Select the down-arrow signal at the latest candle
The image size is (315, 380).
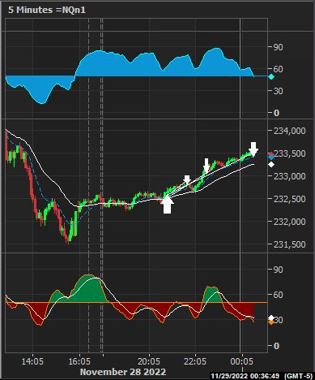[253, 149]
